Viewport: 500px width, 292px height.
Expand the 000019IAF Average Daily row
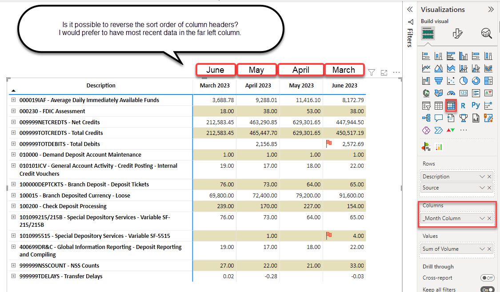tap(13, 100)
